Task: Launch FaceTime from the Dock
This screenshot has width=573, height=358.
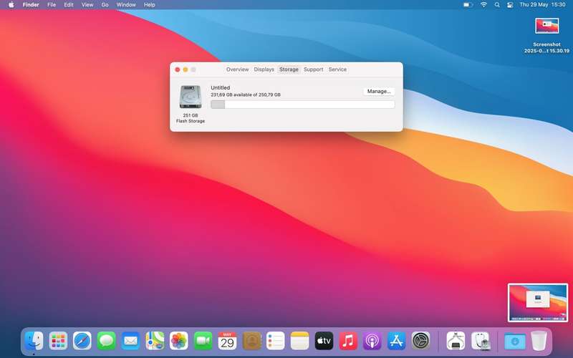Action: (203, 341)
